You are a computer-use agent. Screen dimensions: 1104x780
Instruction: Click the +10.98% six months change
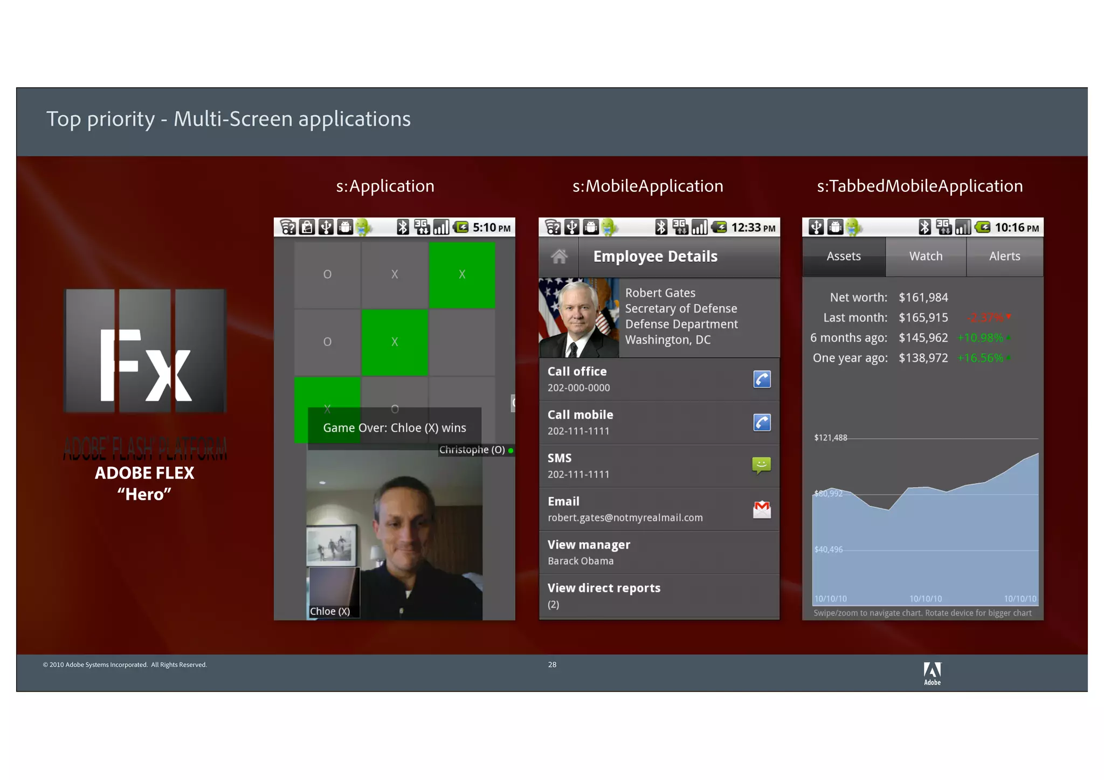click(x=984, y=338)
